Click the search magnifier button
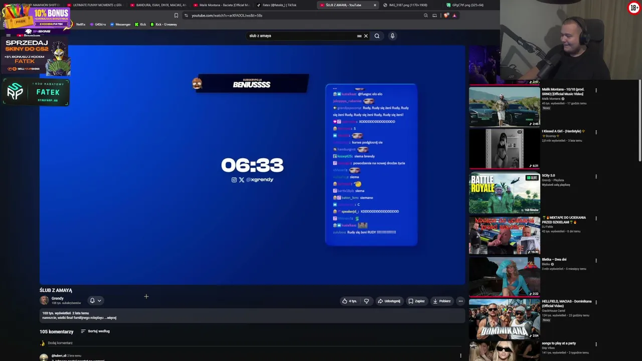Image resolution: width=642 pixels, height=361 pixels. [x=377, y=36]
